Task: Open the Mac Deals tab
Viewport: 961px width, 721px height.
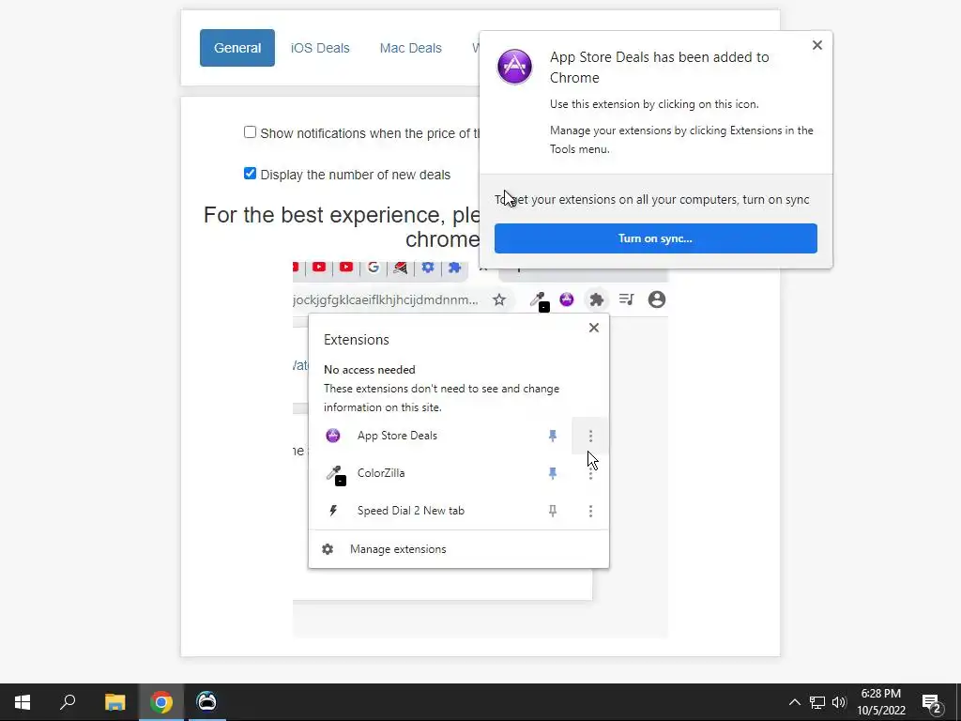Action: click(x=411, y=48)
